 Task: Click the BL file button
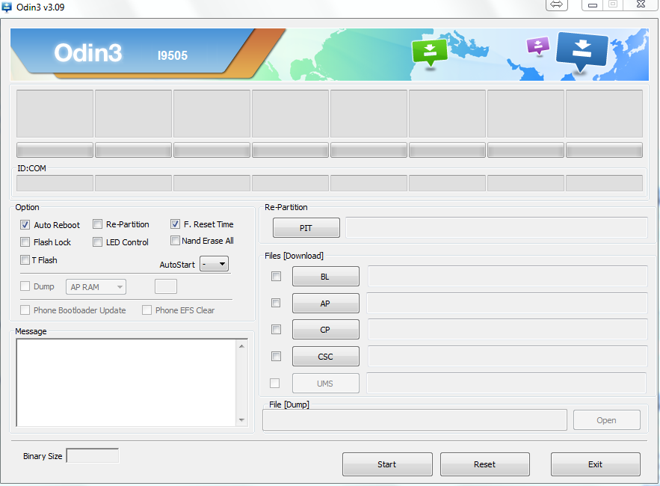click(x=325, y=276)
